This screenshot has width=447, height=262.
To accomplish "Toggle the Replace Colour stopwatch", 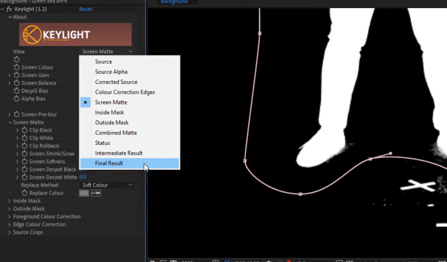I will tap(24, 193).
